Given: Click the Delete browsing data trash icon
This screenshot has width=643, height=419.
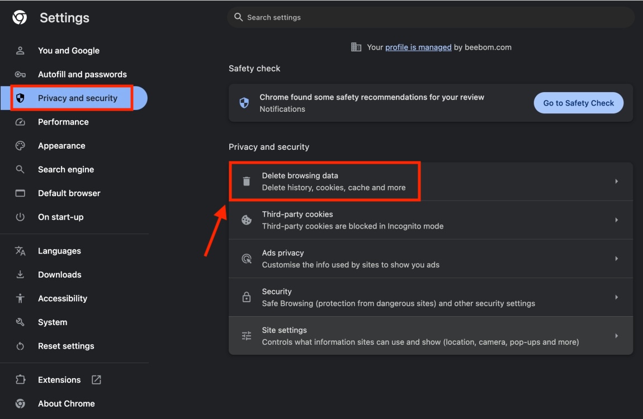Looking at the screenshot, I should 246,180.
